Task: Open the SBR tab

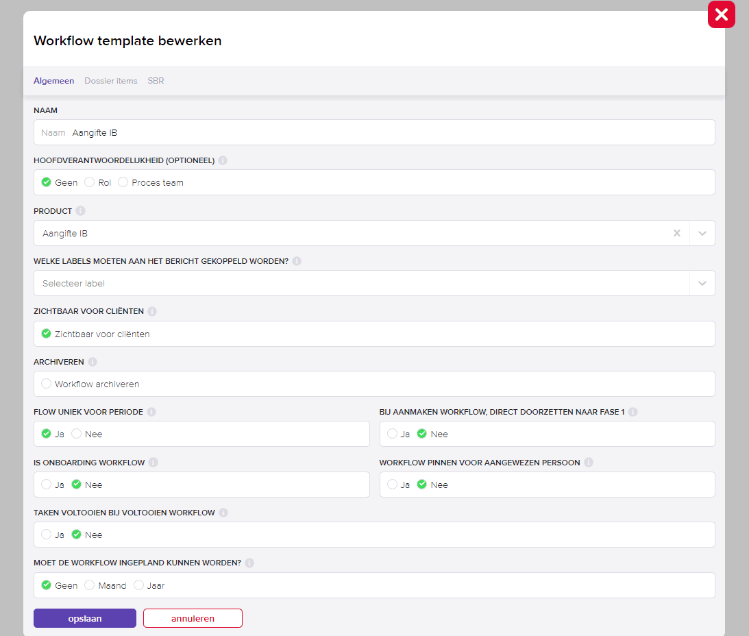Action: pyautogui.click(x=156, y=81)
